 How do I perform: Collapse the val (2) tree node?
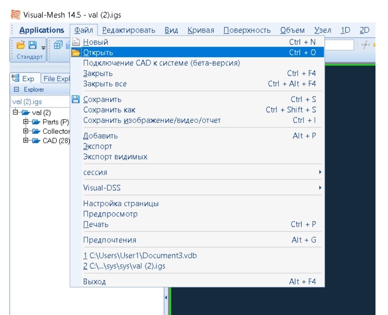pos(15,112)
